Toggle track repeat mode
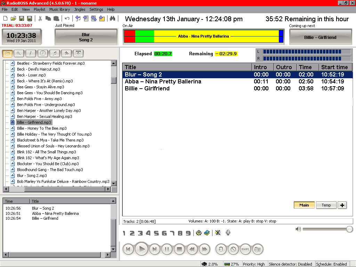The image size is (356, 267). (221, 249)
